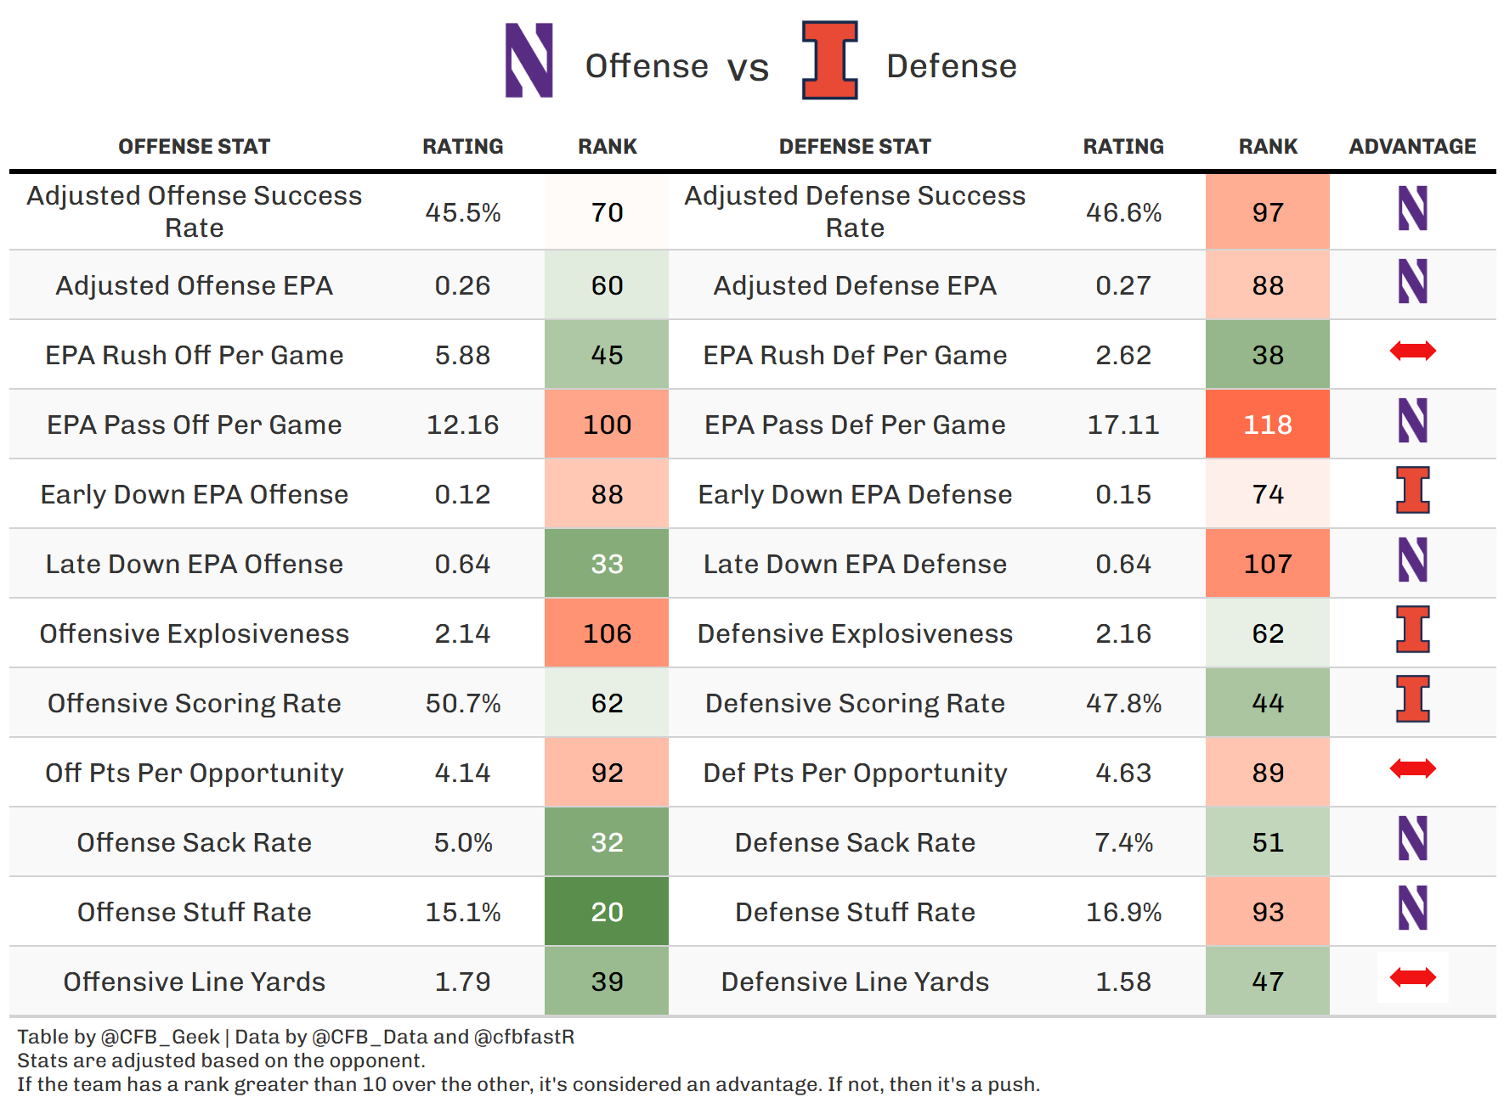Click the N advantage logo in the Offense Sack Rate row

pyautogui.click(x=1412, y=839)
